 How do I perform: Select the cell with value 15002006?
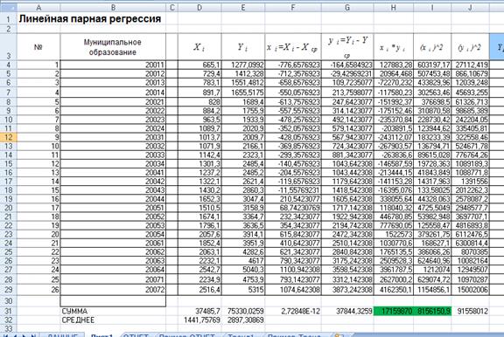(470, 290)
